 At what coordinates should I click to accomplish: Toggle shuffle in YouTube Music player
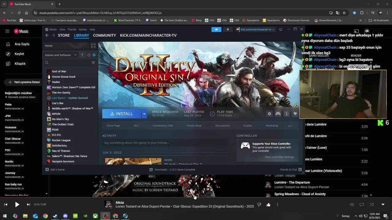(371, 204)
